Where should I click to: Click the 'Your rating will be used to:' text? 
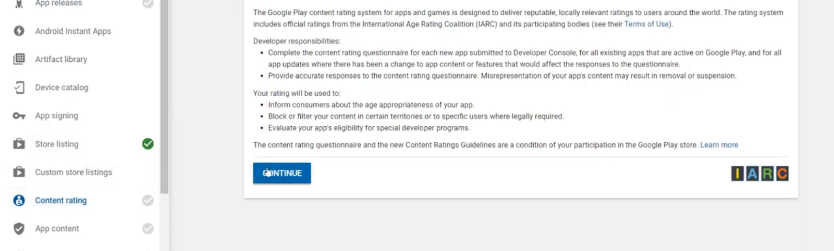(297, 94)
